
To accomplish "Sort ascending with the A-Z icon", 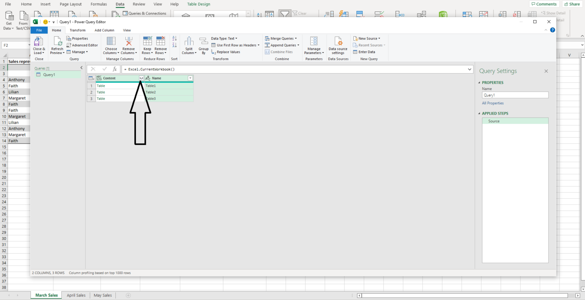I will point(174,38).
